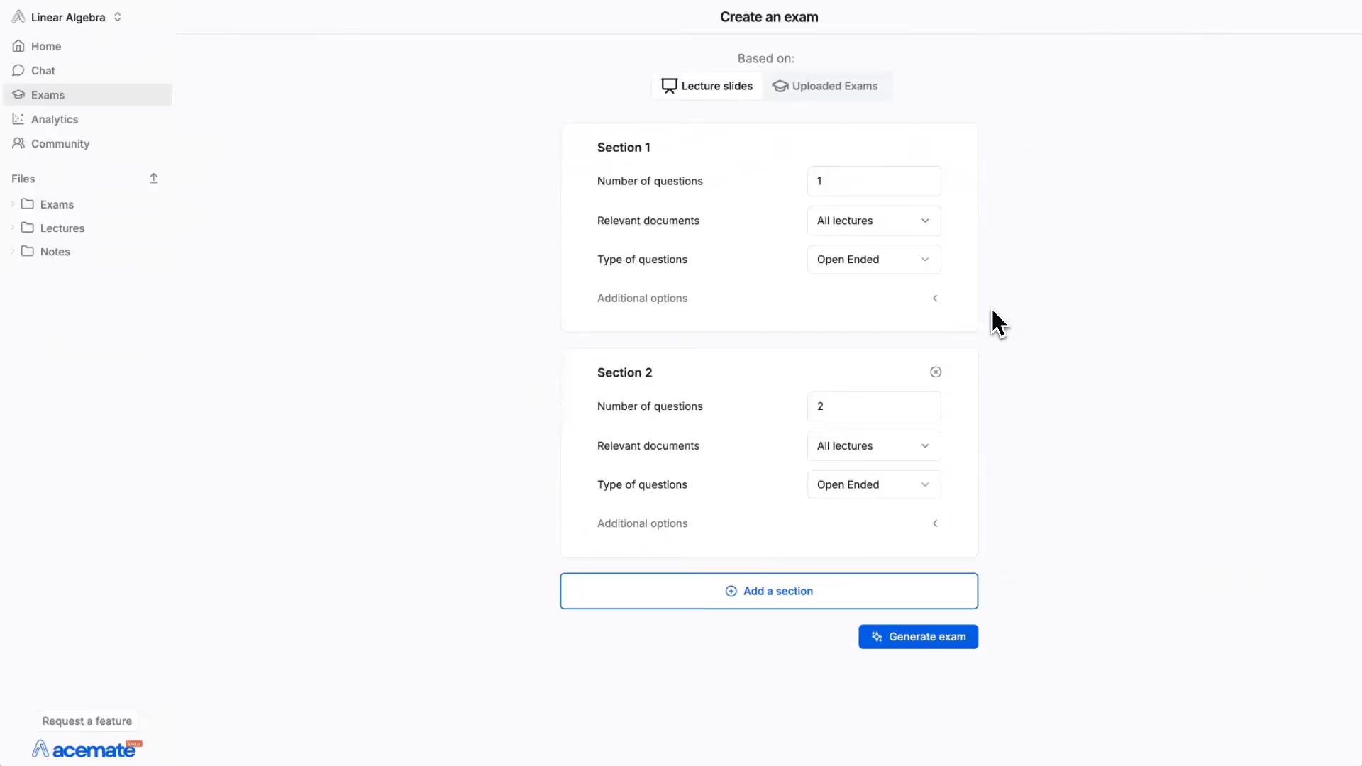Open Section 2 Type of questions dropdown
Image resolution: width=1362 pixels, height=766 pixels.
(x=873, y=484)
